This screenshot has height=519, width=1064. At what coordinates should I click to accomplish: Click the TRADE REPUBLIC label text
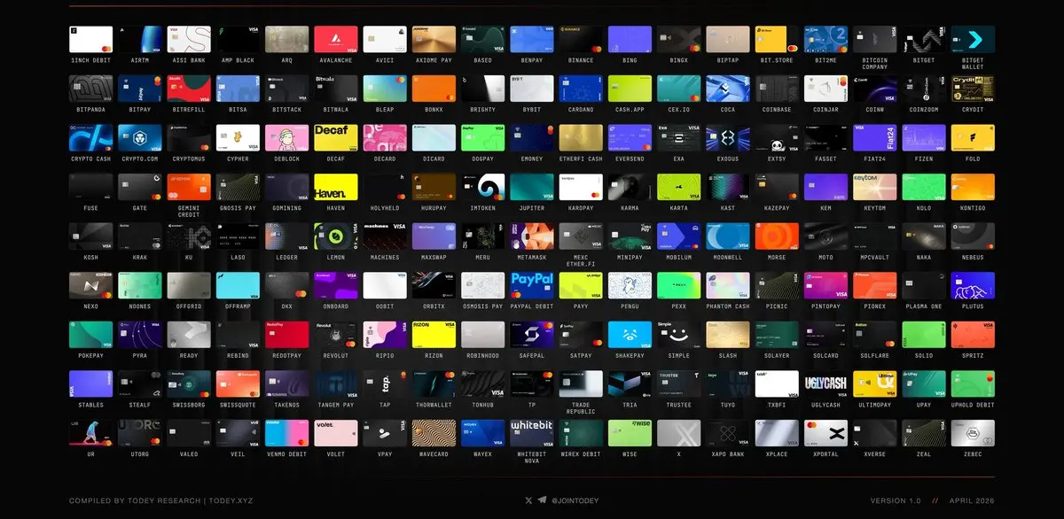(581, 409)
